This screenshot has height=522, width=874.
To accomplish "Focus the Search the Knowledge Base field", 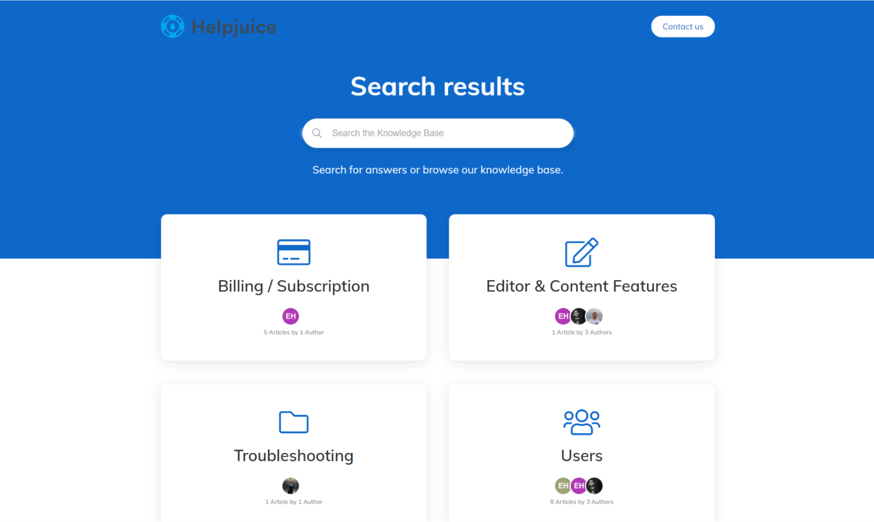I will pyautogui.click(x=444, y=133).
